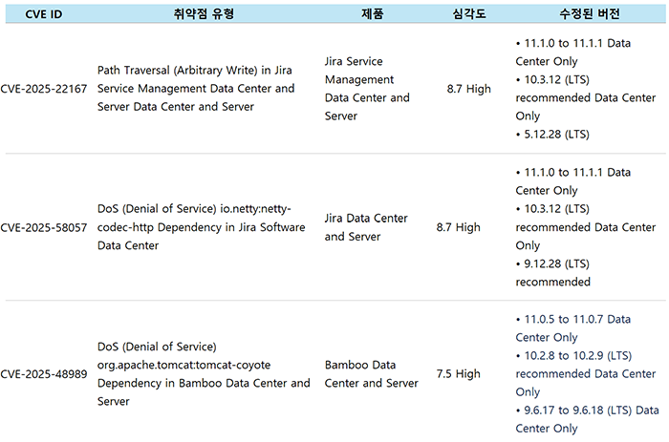The image size is (669, 442).
Task: Click the 취약점 유형 column header
Action: point(204,14)
